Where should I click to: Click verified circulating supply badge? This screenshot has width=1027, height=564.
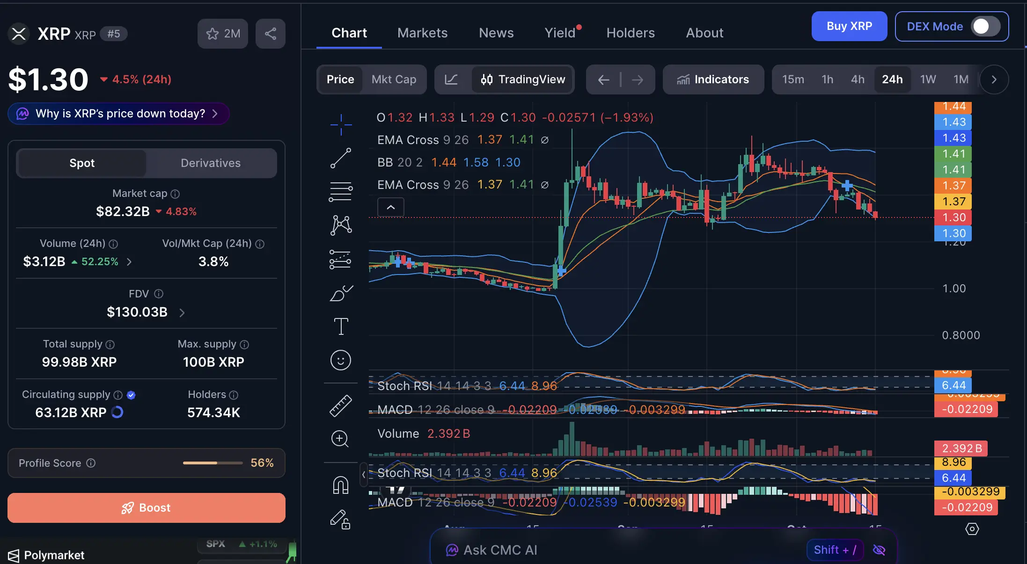[131, 395]
